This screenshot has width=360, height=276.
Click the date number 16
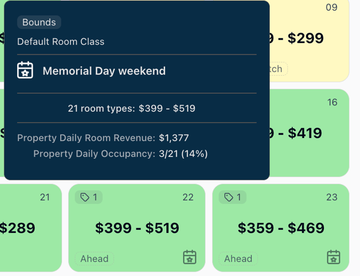tap(332, 102)
